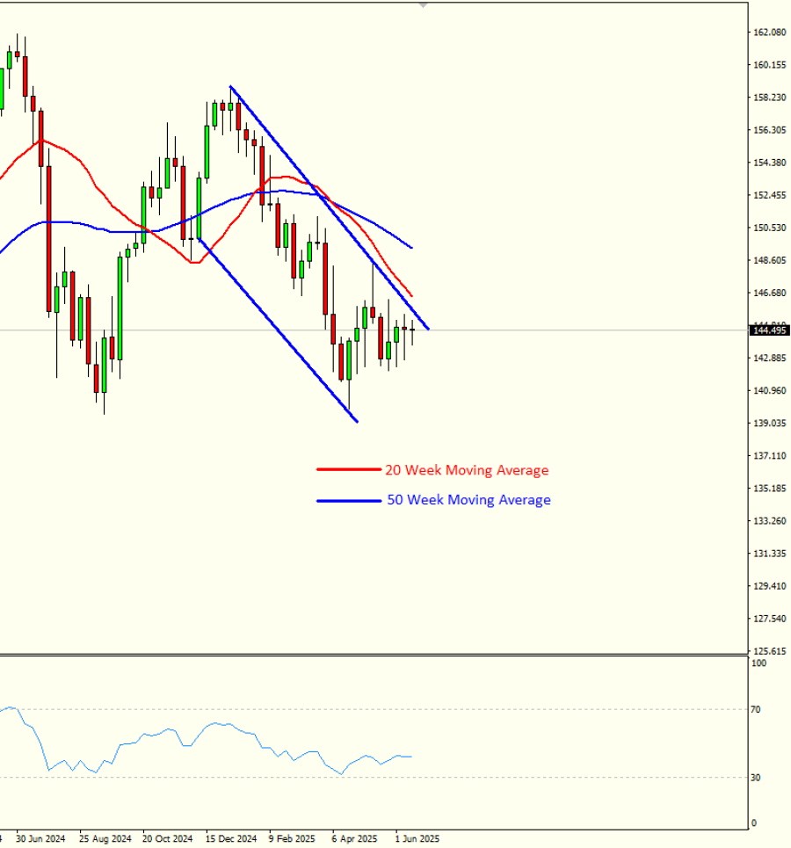Screen dimensions: 791x848
Task: Select the '20 Week Moving Average' legend text
Action: coord(467,470)
